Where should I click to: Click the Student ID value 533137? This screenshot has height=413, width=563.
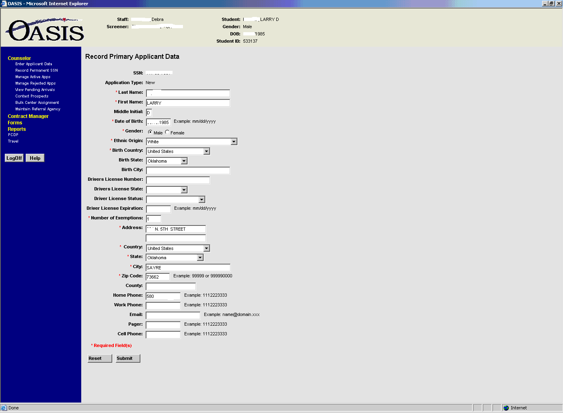click(250, 41)
